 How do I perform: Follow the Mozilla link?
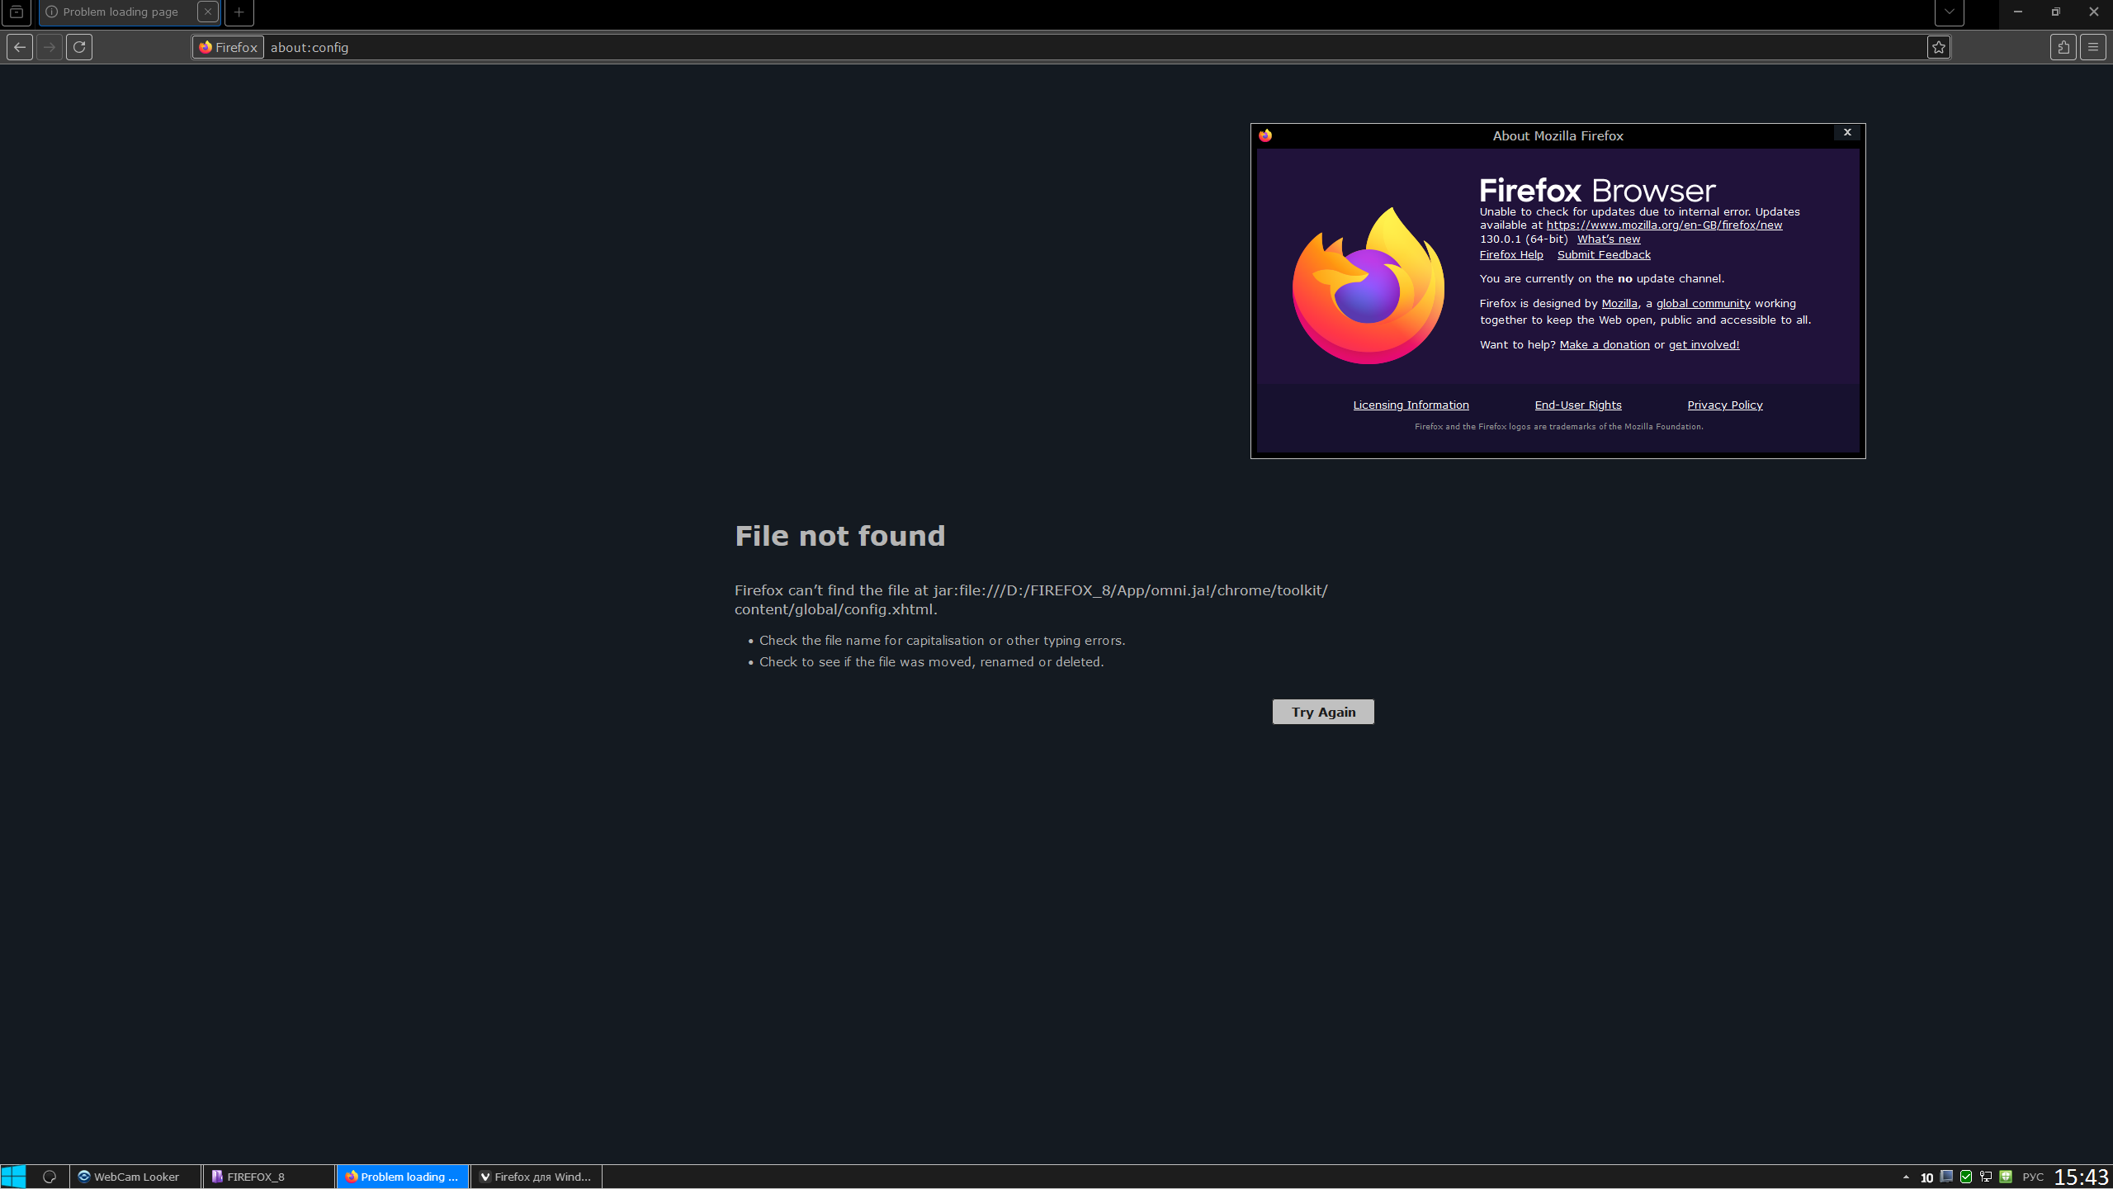(1619, 303)
